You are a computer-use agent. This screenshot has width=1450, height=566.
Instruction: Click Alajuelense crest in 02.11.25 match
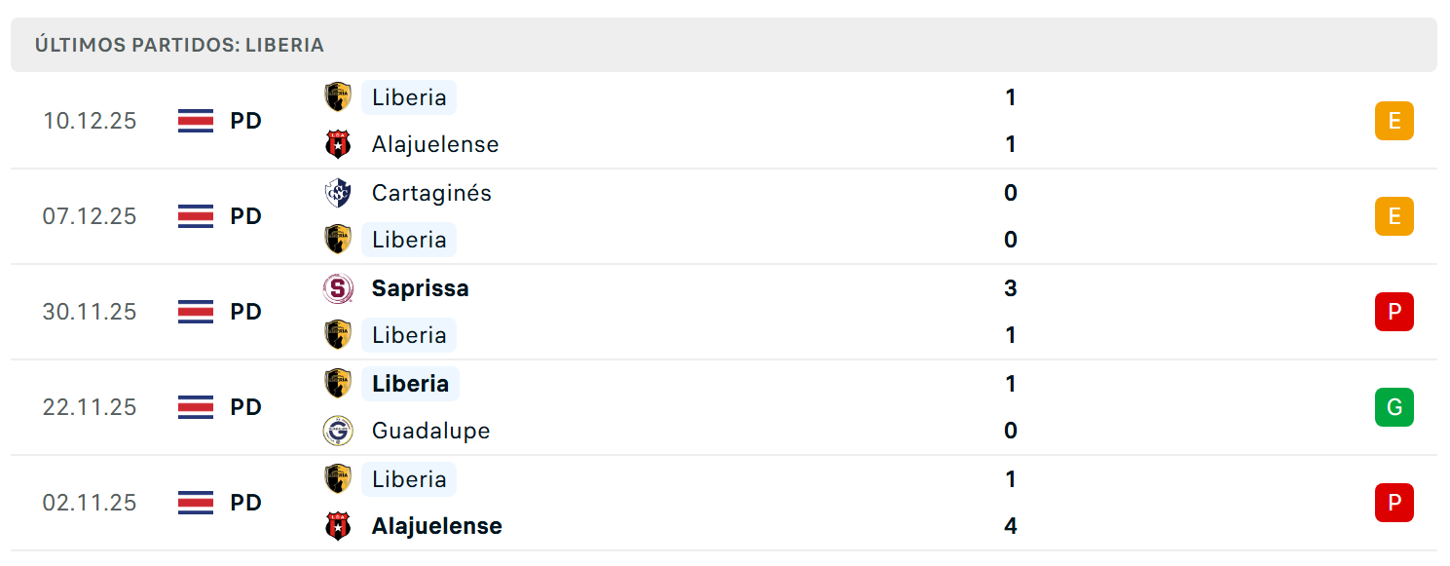(338, 526)
